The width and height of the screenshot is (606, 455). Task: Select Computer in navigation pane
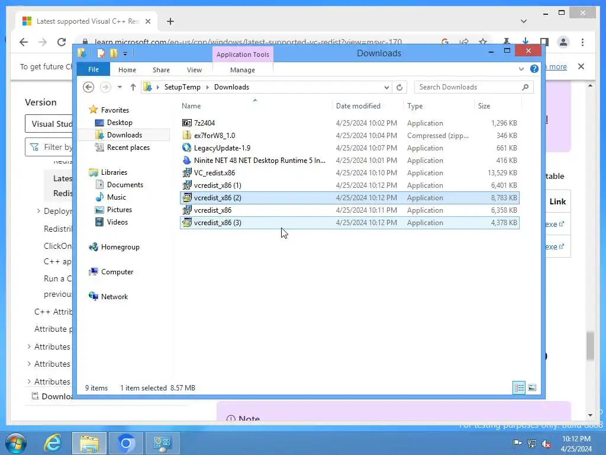pyautogui.click(x=117, y=271)
